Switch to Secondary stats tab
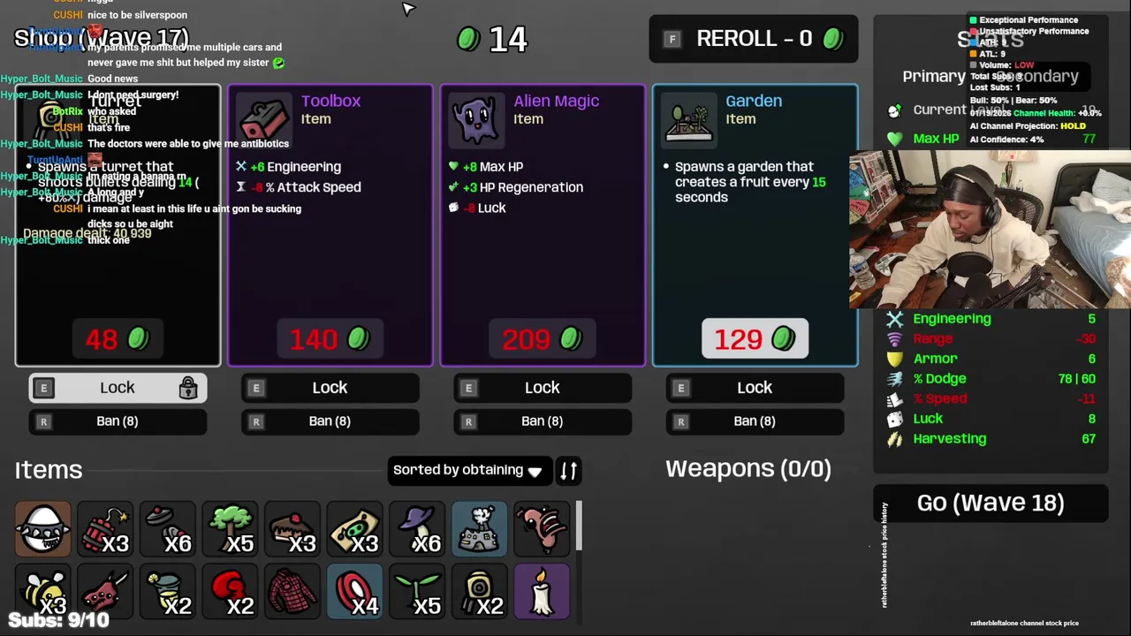Image resolution: width=1131 pixels, height=636 pixels. pos(1037,76)
